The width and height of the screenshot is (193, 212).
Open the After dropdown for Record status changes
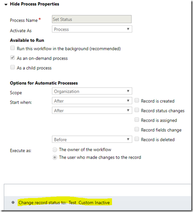(x=92, y=110)
